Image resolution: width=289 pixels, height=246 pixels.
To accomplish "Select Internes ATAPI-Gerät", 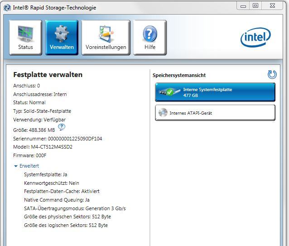I will [x=215, y=113].
